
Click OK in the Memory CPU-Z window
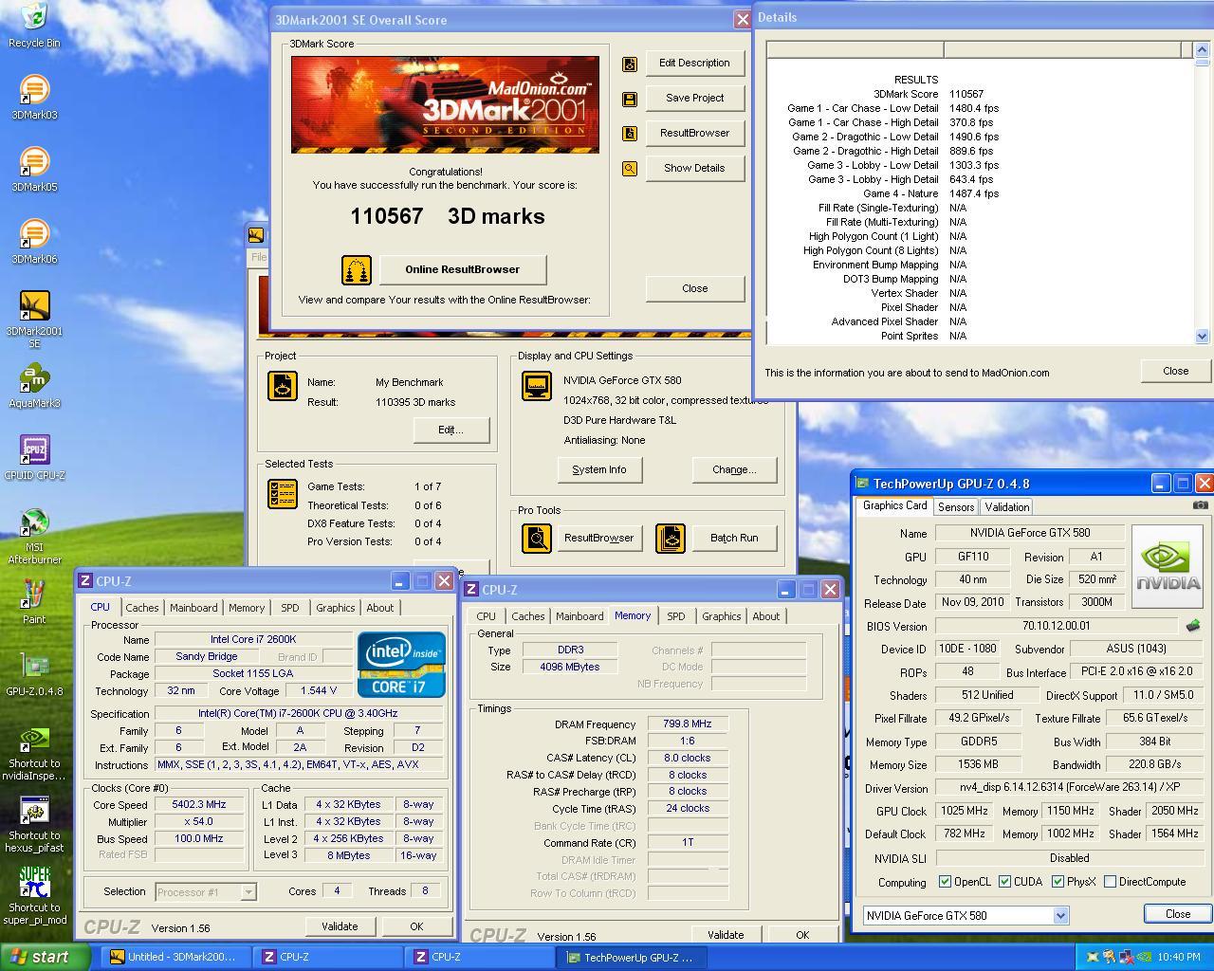click(802, 936)
